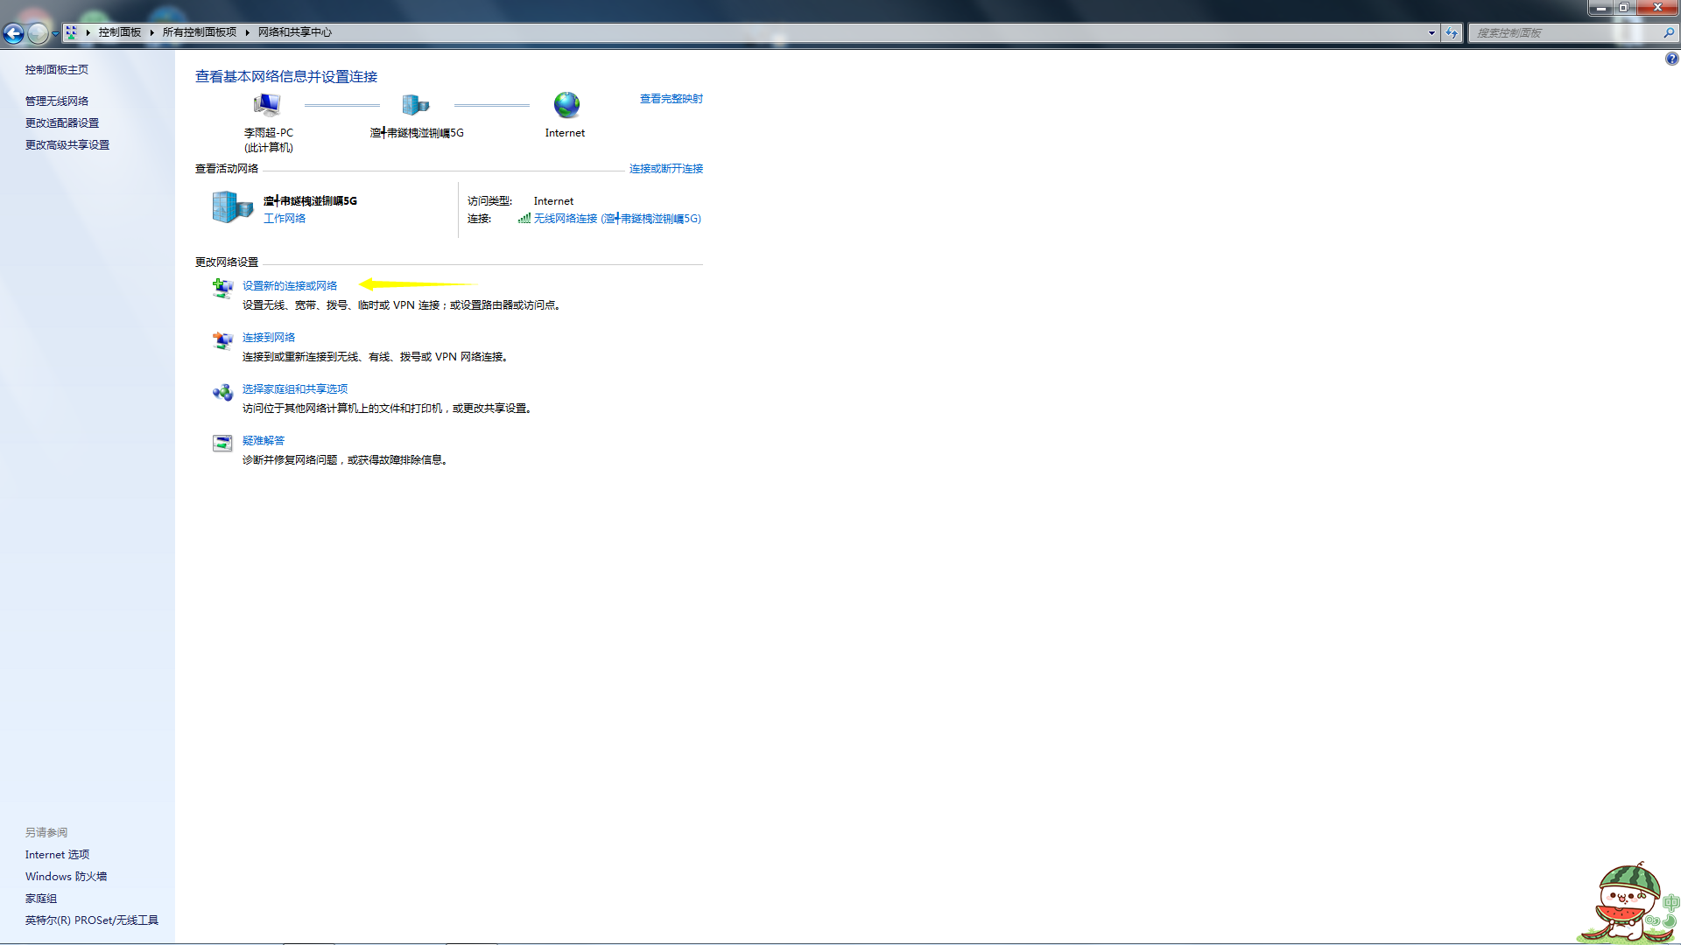Open 疑难解答 link
Image resolution: width=1681 pixels, height=945 pixels.
coord(264,441)
